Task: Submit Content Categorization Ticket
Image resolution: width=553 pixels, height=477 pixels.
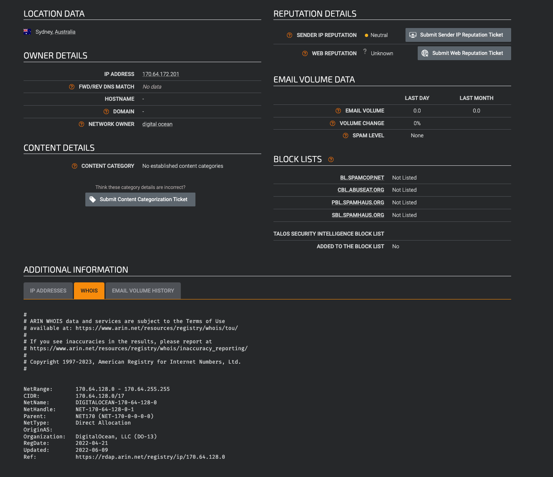Action: point(140,199)
